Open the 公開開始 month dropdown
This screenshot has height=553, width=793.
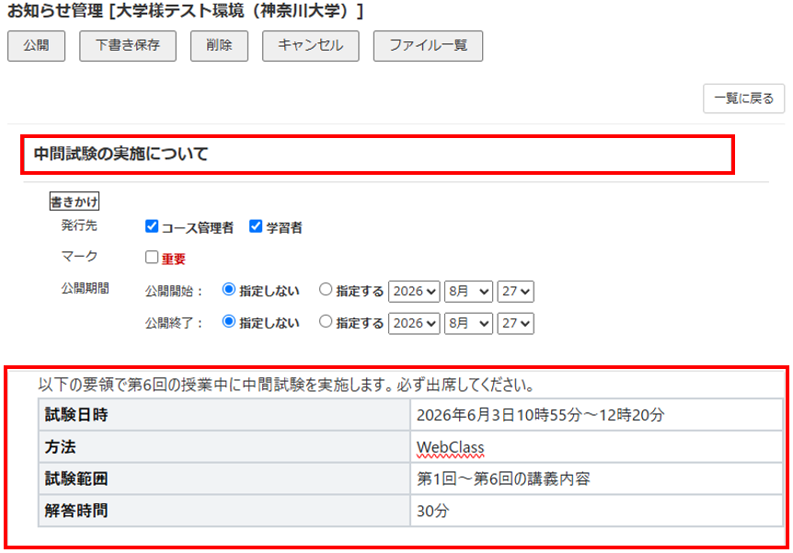(x=468, y=292)
